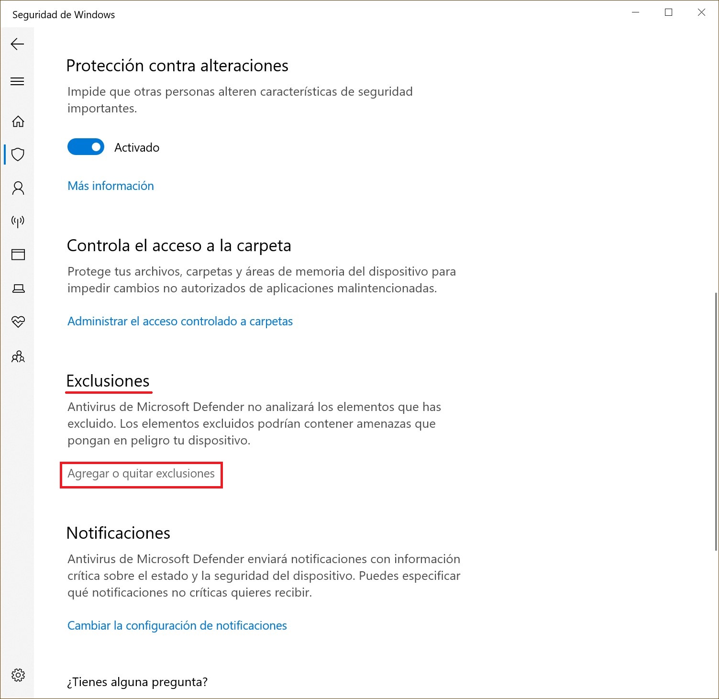Open Account protection person icon

(18, 188)
